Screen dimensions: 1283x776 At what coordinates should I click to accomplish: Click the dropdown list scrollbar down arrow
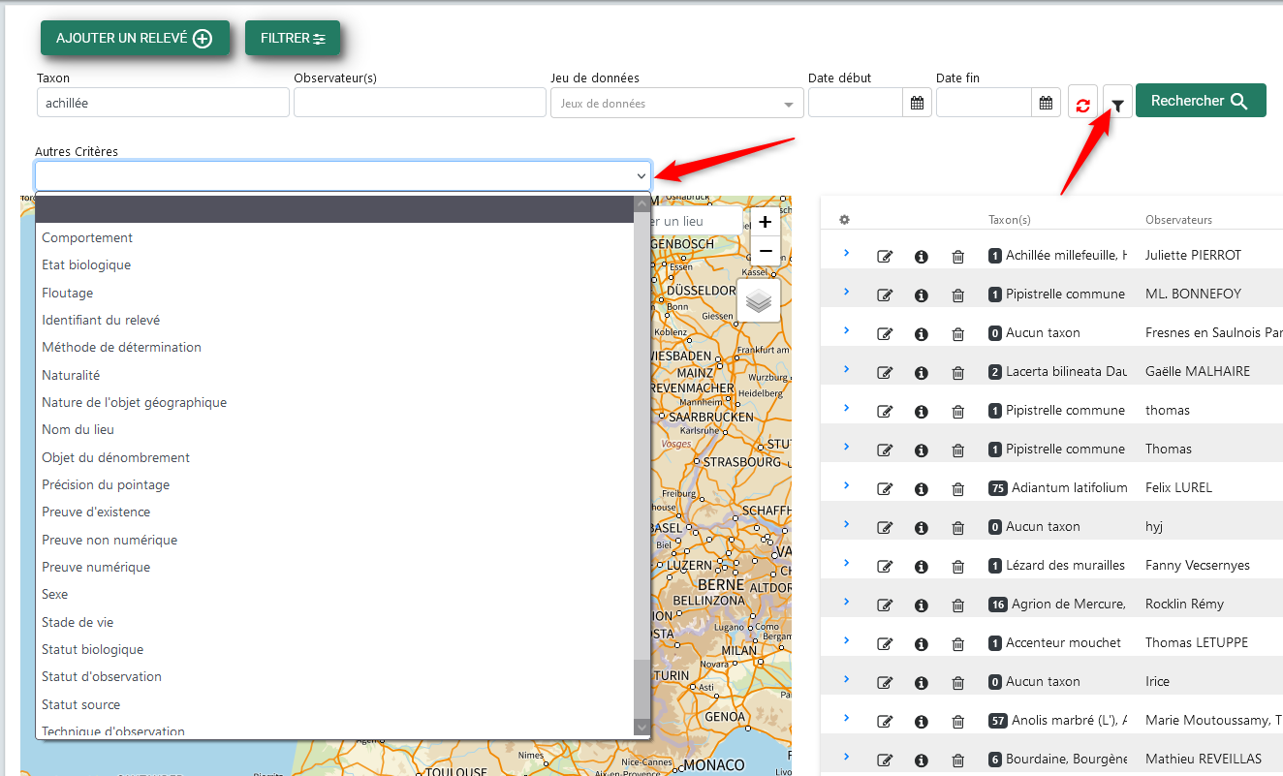point(641,728)
